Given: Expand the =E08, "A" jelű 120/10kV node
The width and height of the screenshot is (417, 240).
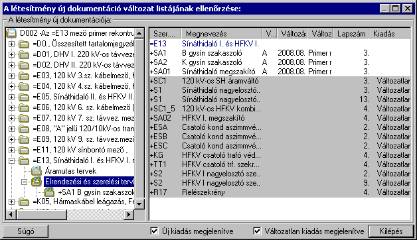Looking at the screenshot, I should 11,129.
